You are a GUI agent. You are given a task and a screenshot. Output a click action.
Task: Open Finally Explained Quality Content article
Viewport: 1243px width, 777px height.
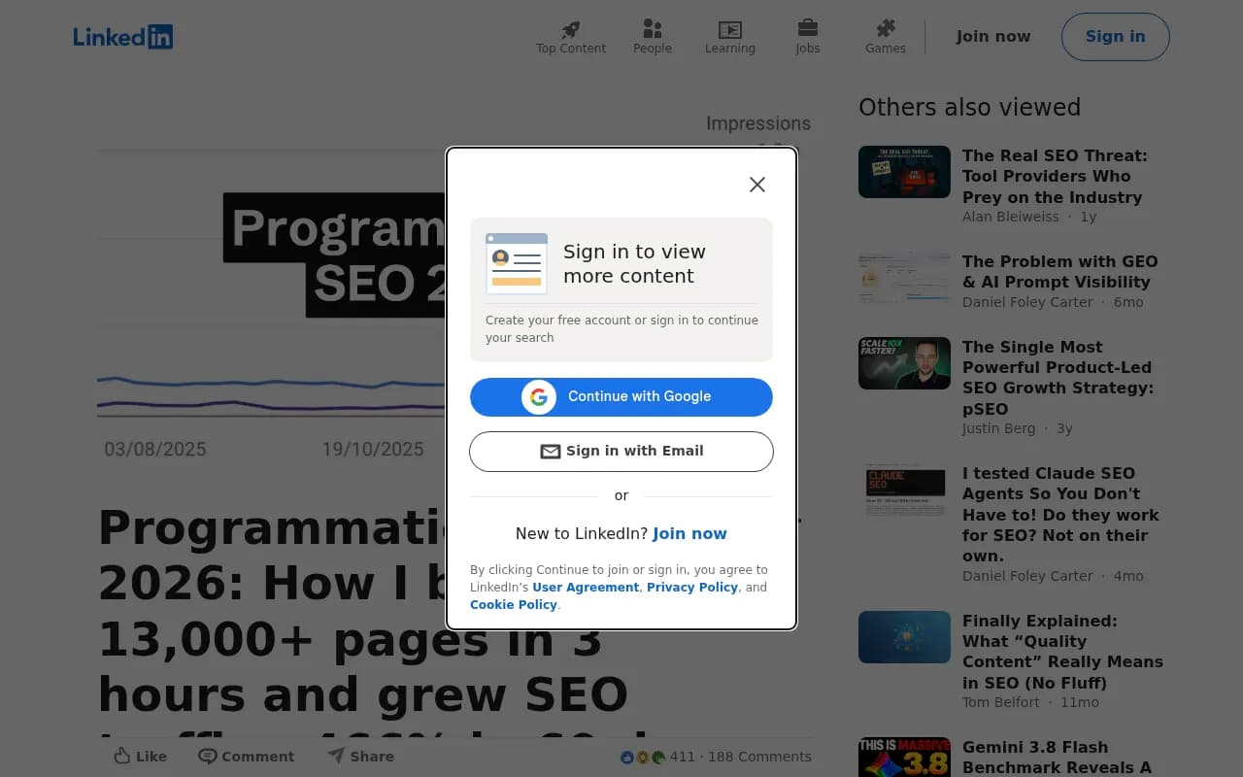click(1062, 652)
